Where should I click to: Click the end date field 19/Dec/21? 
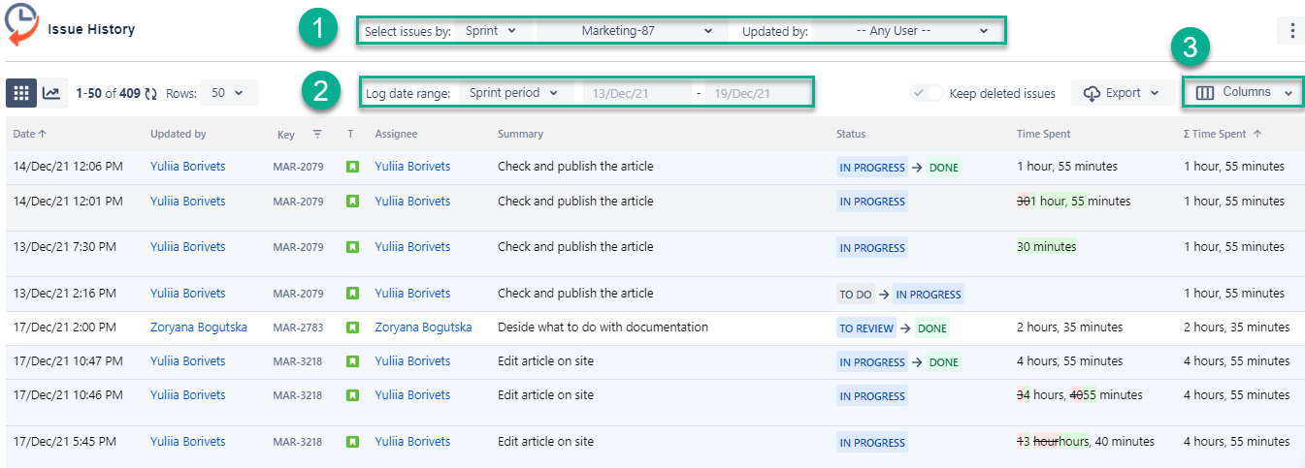tap(758, 93)
